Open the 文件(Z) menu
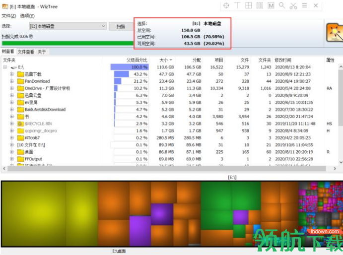Image resolution: width=343 pixels, height=255 pixels. (x=9, y=16)
